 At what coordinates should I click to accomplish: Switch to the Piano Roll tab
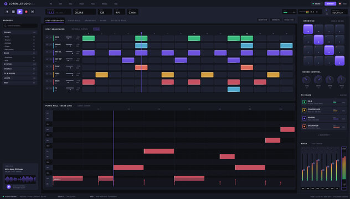click(74, 20)
